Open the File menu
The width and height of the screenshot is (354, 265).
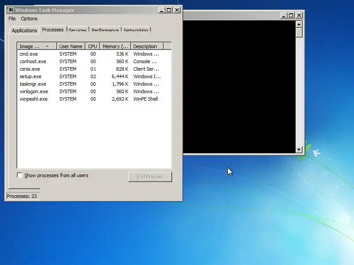[x=12, y=19]
